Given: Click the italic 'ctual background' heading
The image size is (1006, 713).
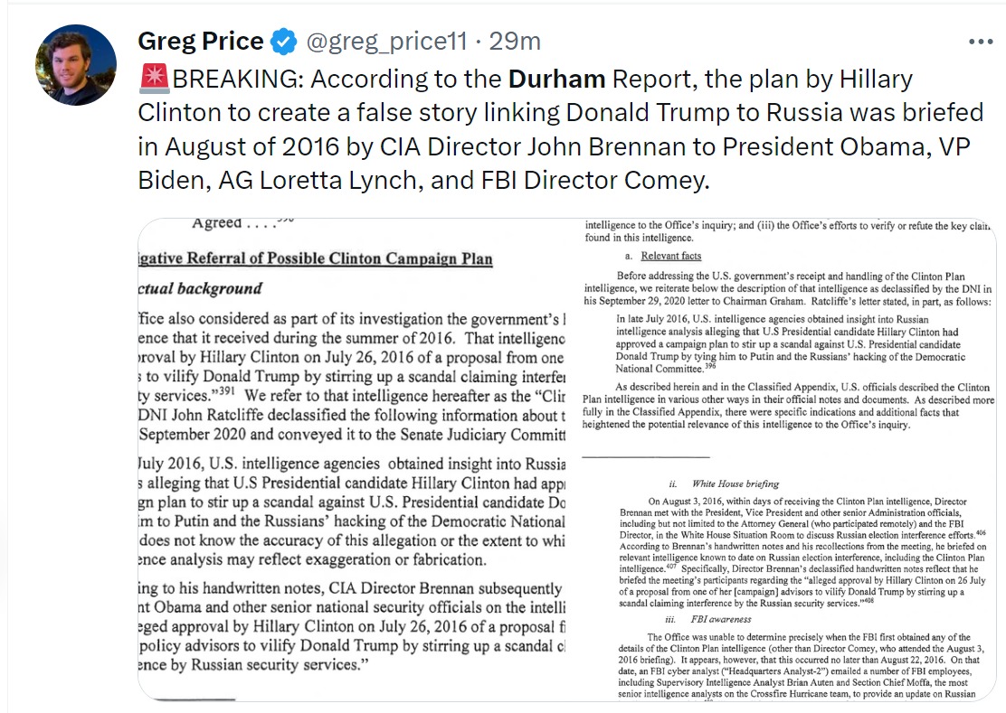Looking at the screenshot, I should 200,288.
